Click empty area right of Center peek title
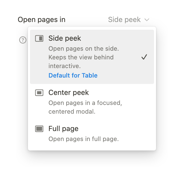Image resolution: width=184 pixels, height=183 pixels. [120, 93]
